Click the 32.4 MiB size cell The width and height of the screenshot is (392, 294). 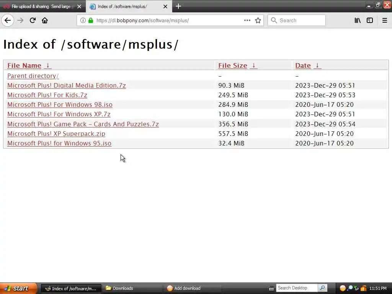231,143
